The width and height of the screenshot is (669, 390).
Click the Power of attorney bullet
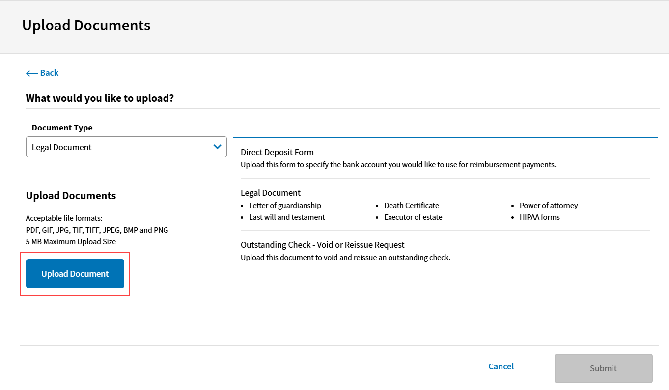point(549,206)
